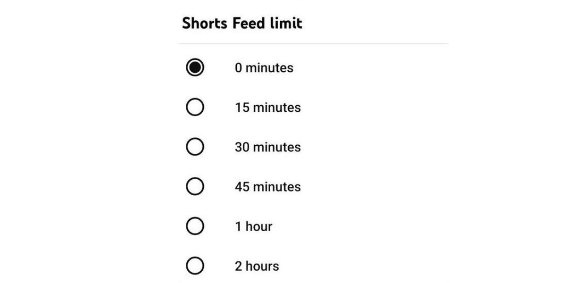This screenshot has width=566, height=283.
Task: Select the 2 hours radio button
Action: (x=195, y=266)
